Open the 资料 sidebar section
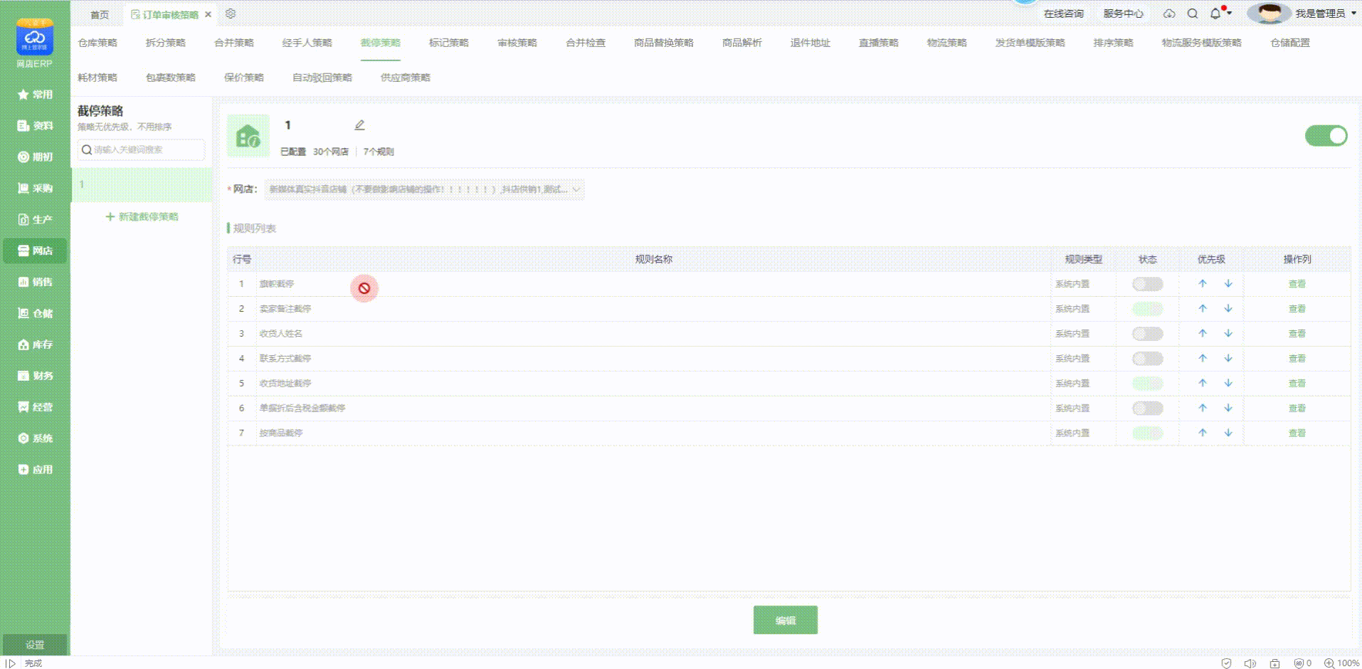The image size is (1362, 669). click(x=35, y=125)
